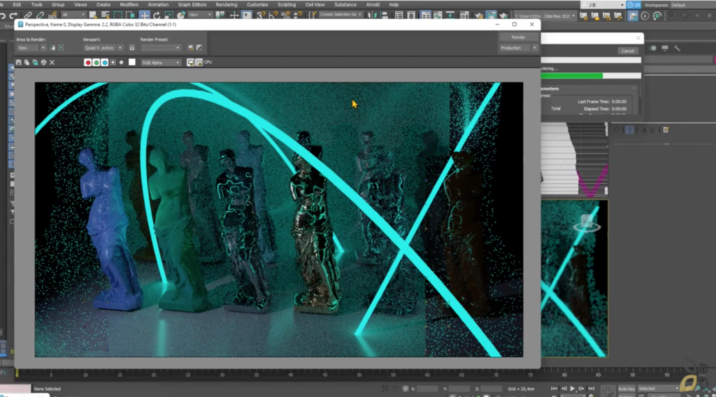Open the Tools menu
The width and height of the screenshot is (716, 397).
coord(36,5)
